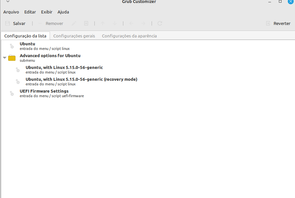Open the Ajuda menu

pyautogui.click(x=63, y=12)
